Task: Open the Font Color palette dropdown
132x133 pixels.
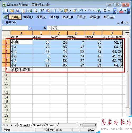Action: tap(125, 11)
